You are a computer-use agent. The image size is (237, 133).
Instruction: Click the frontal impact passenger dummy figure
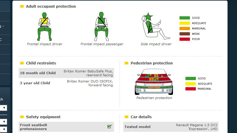coord(101,27)
